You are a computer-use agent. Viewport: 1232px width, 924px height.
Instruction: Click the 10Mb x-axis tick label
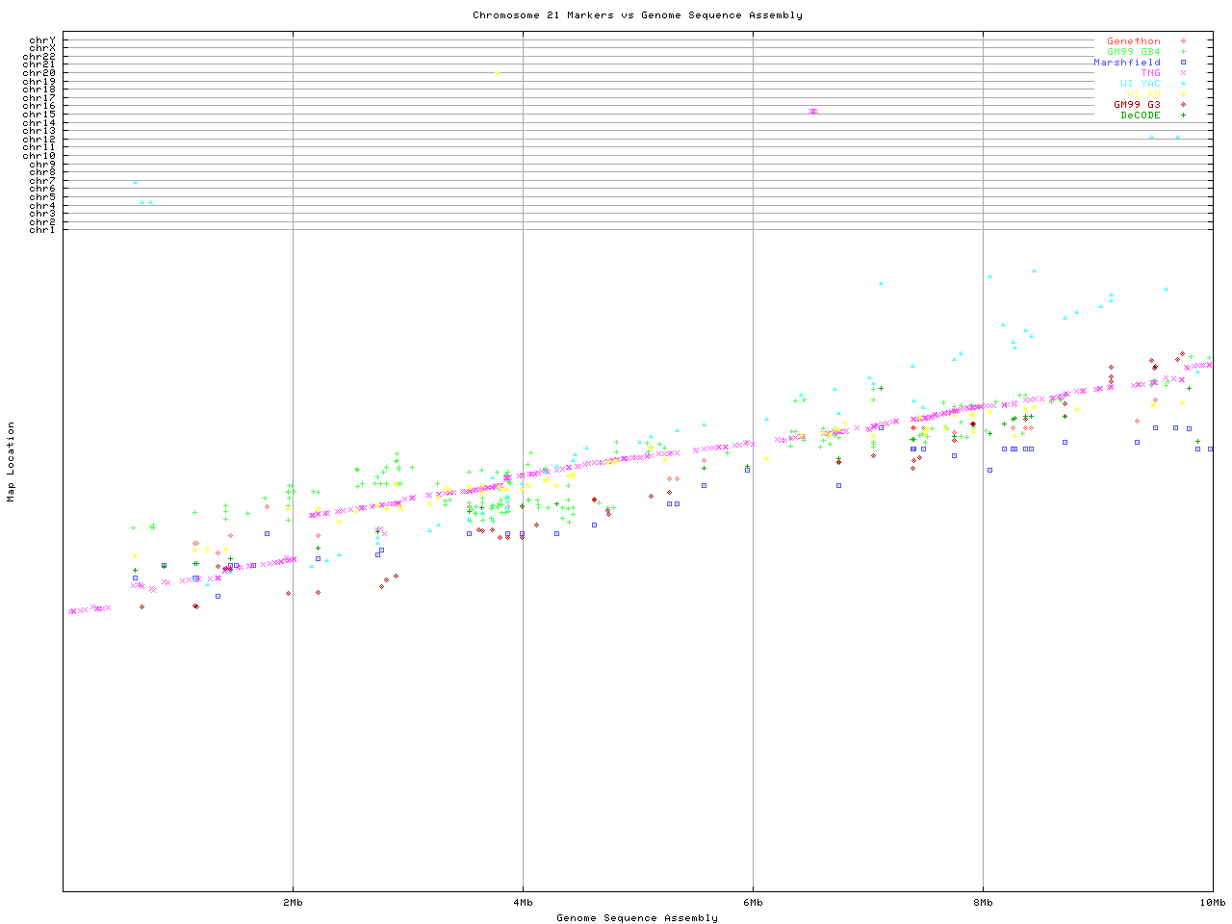point(1211,903)
